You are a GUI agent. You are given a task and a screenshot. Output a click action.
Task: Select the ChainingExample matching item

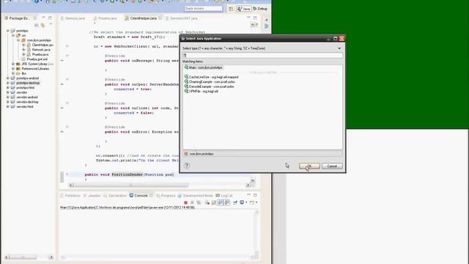[210, 81]
